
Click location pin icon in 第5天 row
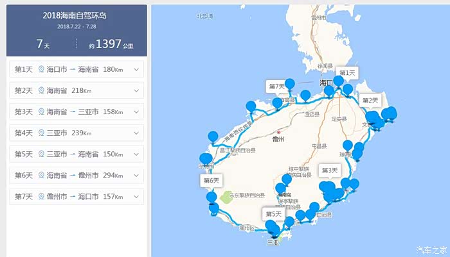pos(41,154)
